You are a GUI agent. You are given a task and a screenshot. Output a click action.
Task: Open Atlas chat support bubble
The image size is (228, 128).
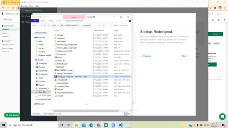click(222, 117)
